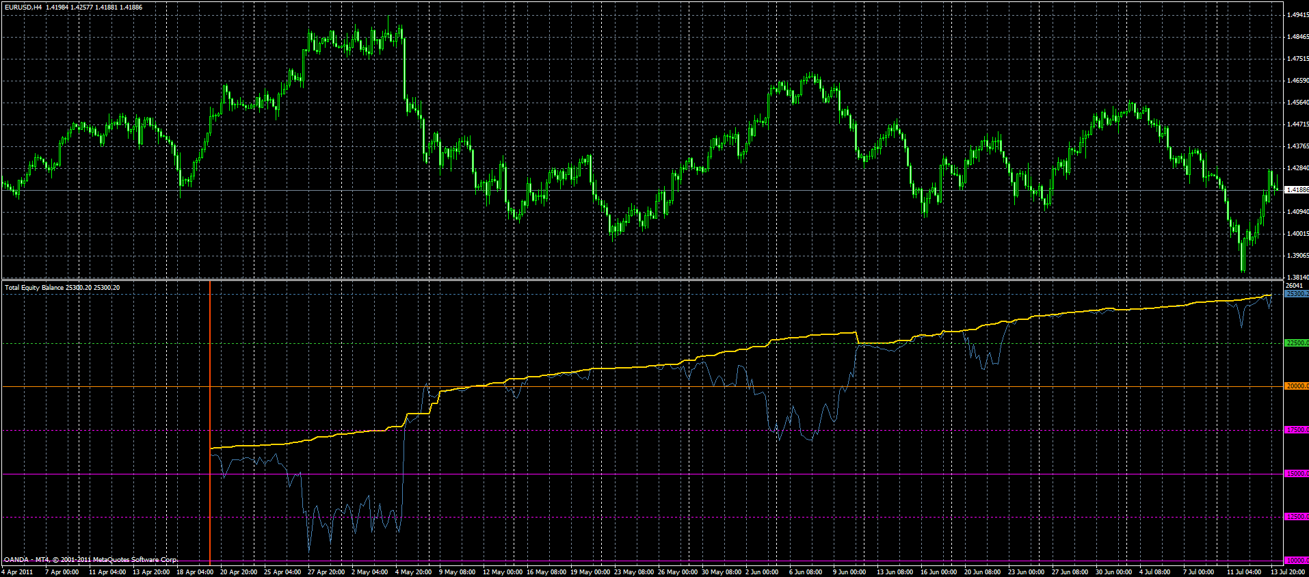Click the 13 Apr 20:00 time label
Image resolution: width=1309 pixels, height=577 pixels.
click(151, 572)
